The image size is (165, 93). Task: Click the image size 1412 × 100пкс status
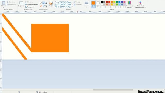(42, 92)
